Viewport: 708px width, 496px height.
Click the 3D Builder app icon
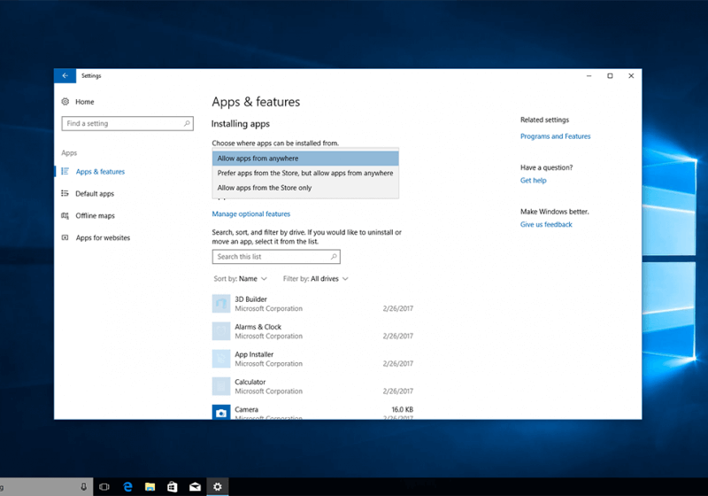221,304
